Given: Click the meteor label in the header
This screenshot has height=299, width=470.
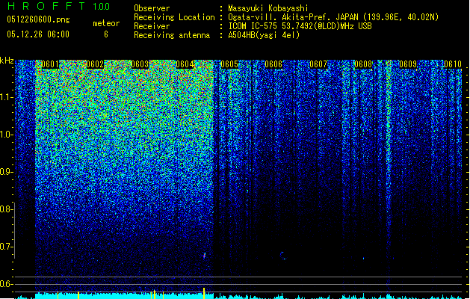Looking at the screenshot, I should coord(106,23).
